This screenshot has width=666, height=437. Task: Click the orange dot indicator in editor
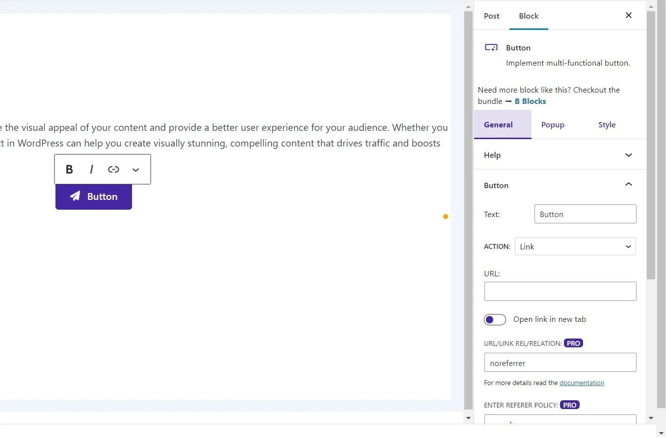click(446, 216)
